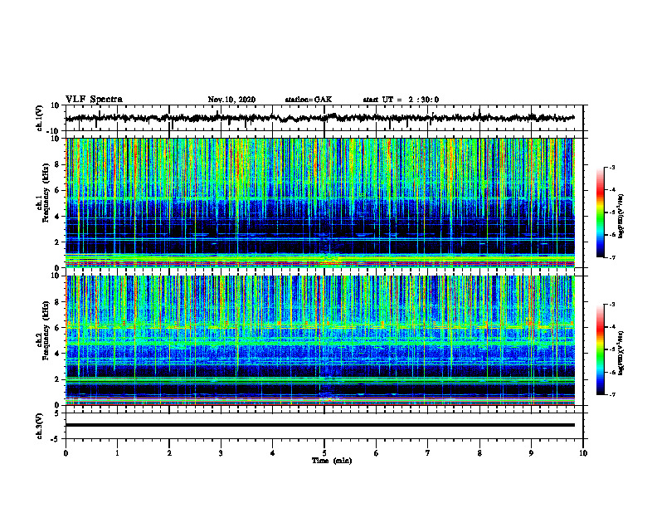Screen dimensions: 657x508
Task: Click the "-3" label on ch.2 color bar
Action: [x=611, y=305]
